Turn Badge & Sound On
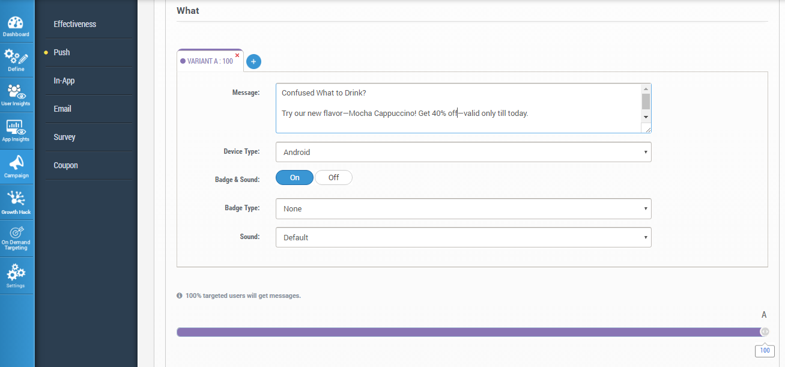The image size is (785, 367). point(294,177)
